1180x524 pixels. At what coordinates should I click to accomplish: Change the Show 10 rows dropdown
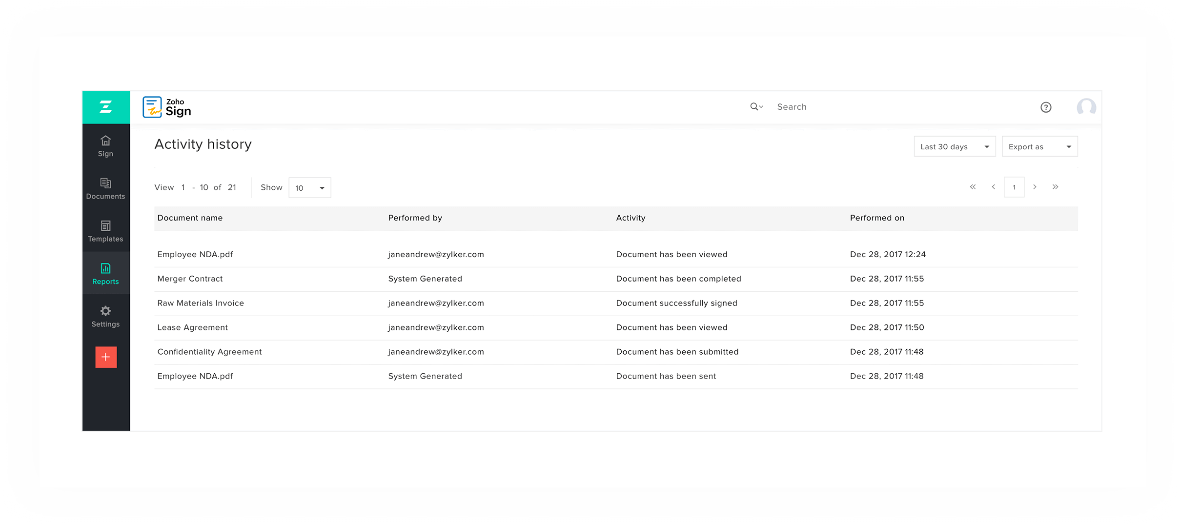(310, 188)
